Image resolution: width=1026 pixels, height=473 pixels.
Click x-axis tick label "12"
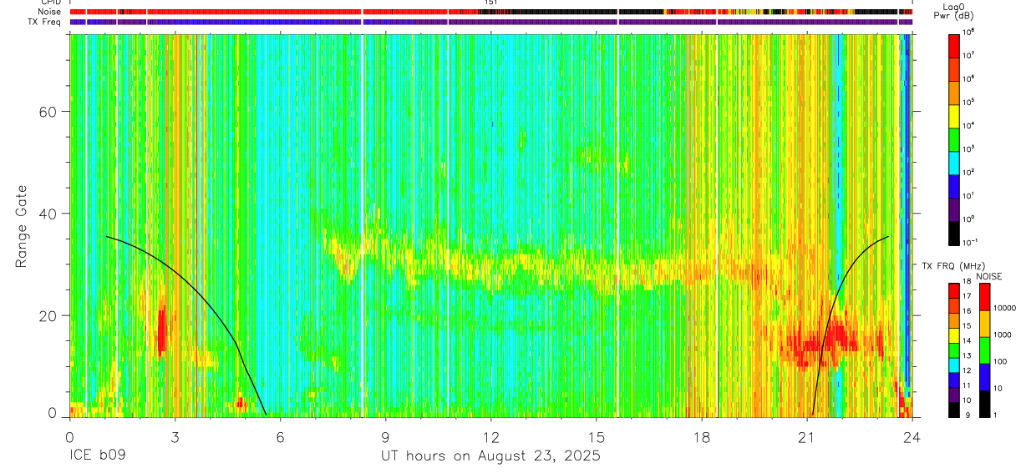(490, 438)
